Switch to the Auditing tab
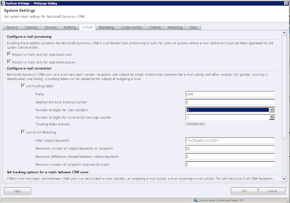The height and width of the screenshot is (203, 290). pos(70,27)
